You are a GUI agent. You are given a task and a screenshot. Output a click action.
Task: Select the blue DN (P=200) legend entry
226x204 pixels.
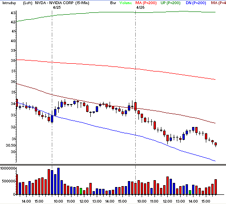click(196, 3)
